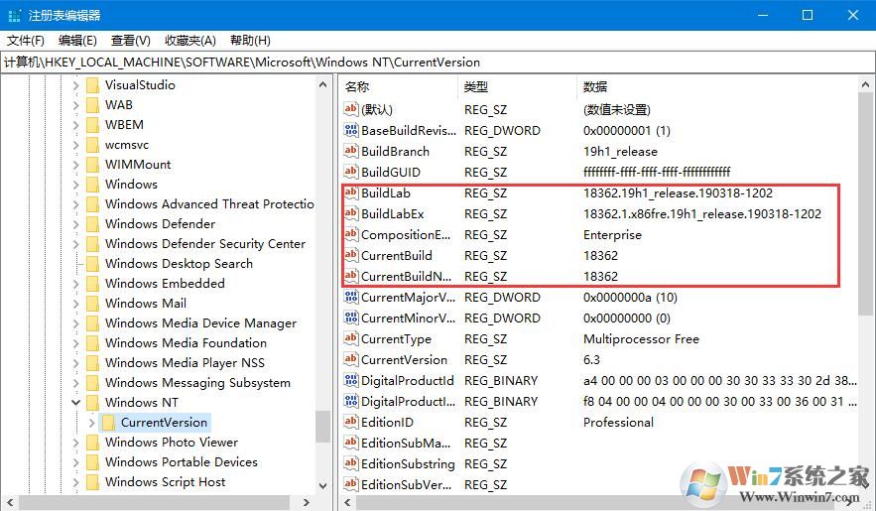Viewport: 876px width, 511px height.
Task: Open the 收藏夹(A) menu
Action: point(189,41)
